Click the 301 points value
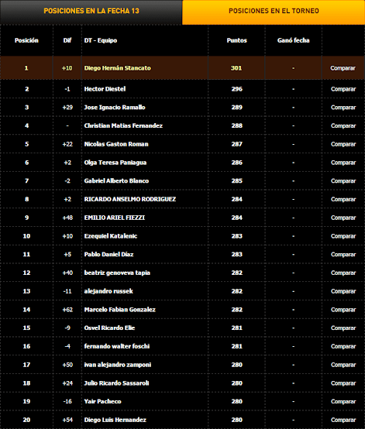The width and height of the screenshot is (365, 429). 236,68
